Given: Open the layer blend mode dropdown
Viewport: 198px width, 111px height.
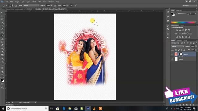Looking at the screenshot, I should (178, 47).
